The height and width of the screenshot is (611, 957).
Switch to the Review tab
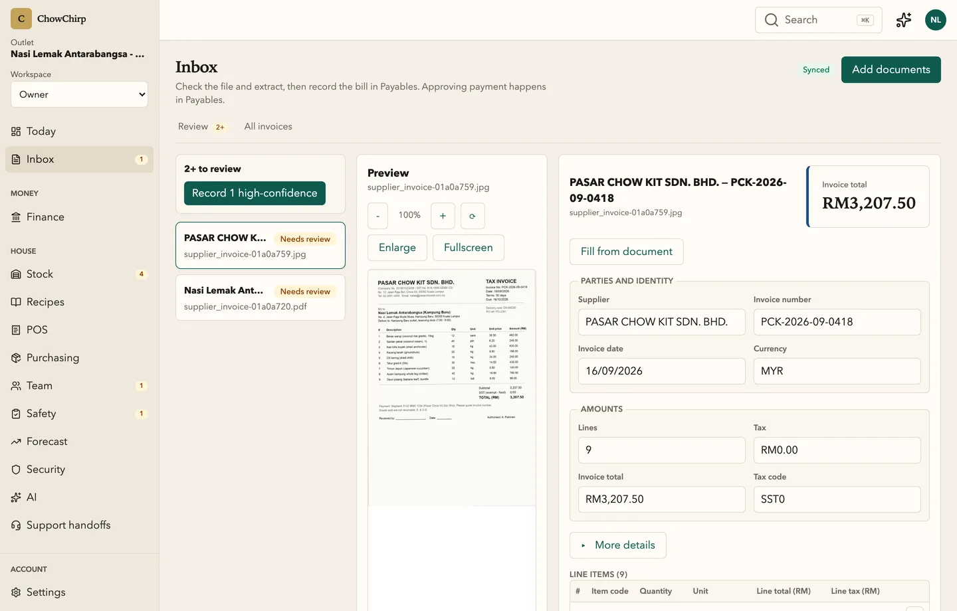point(201,127)
